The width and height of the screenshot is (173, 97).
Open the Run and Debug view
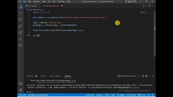(x=21, y=26)
